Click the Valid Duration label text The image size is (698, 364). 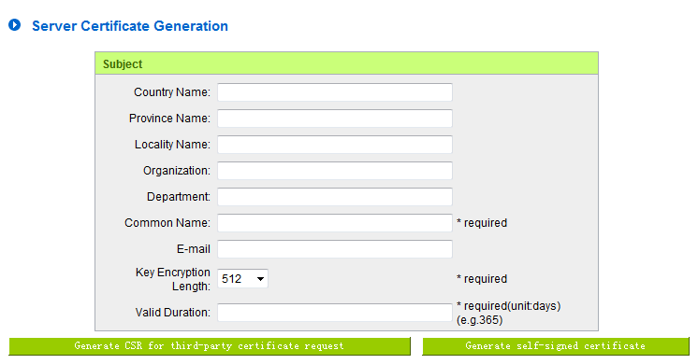point(173,313)
